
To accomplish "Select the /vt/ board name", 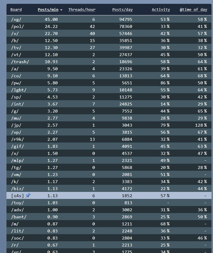I will coord(16,55).
